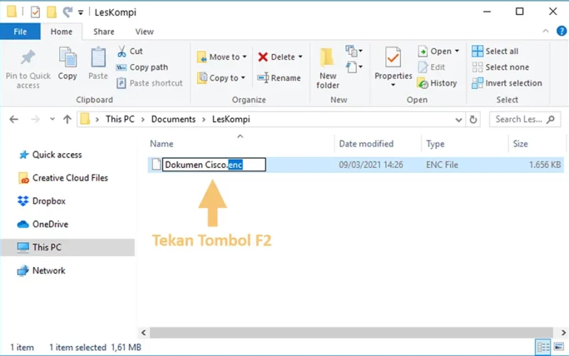This screenshot has height=356, width=569.
Task: Click the Copy icon in Clipboard
Action: pyautogui.click(x=68, y=58)
